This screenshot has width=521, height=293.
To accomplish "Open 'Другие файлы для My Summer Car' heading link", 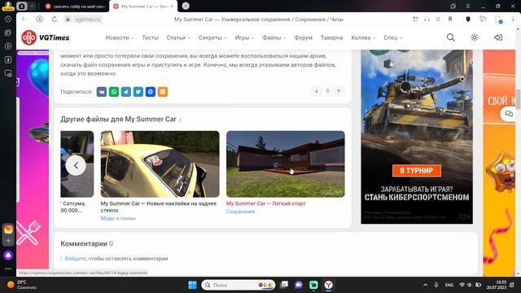I will [x=121, y=119].
